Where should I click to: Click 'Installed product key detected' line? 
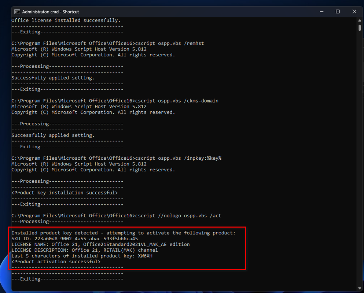123,233
